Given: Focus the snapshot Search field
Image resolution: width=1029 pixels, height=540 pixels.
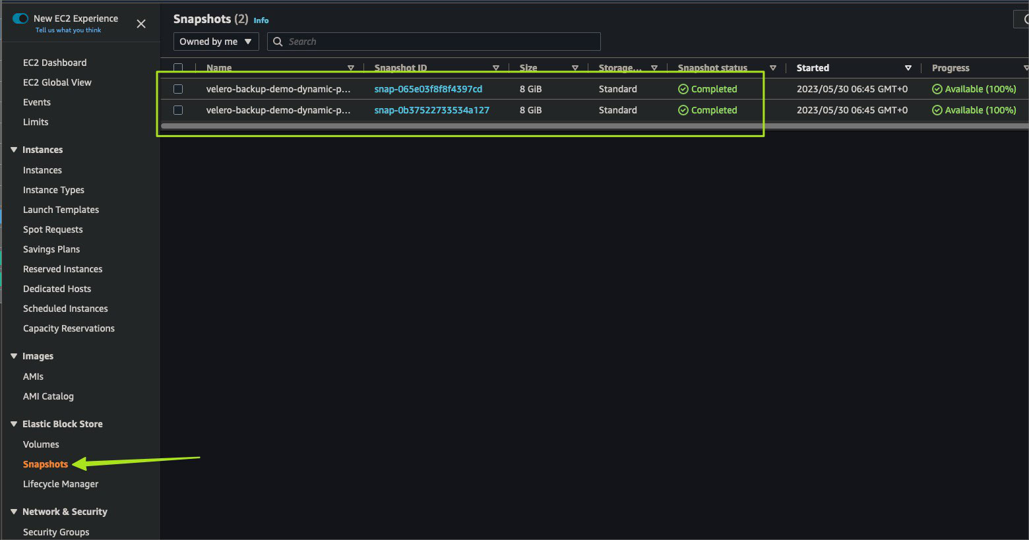Looking at the screenshot, I should point(434,42).
